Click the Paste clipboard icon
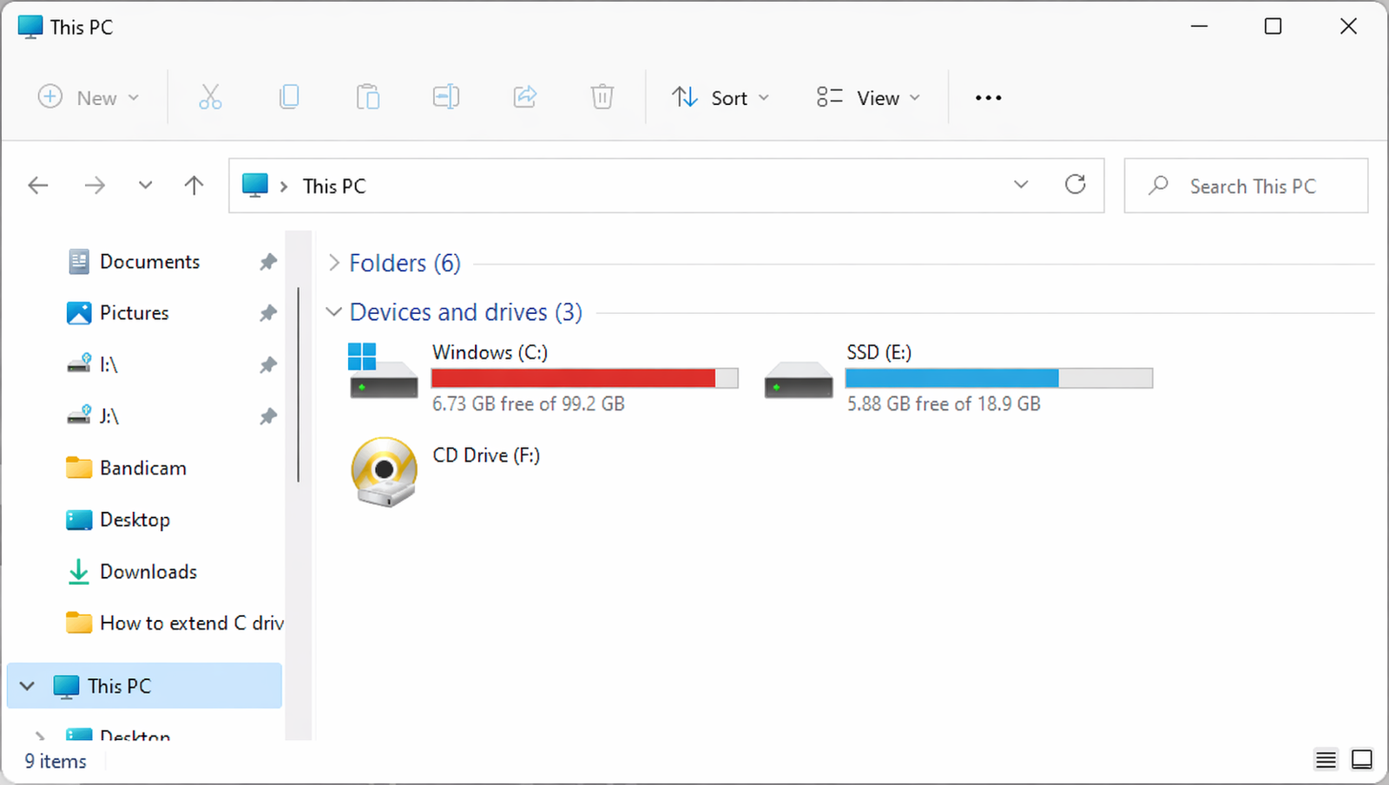Viewport: 1389px width, 785px height. coord(368,97)
